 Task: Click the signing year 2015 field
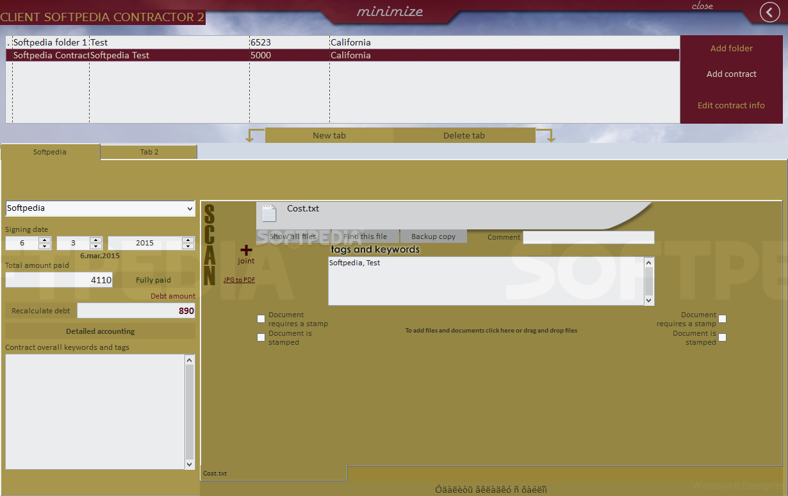click(x=145, y=244)
